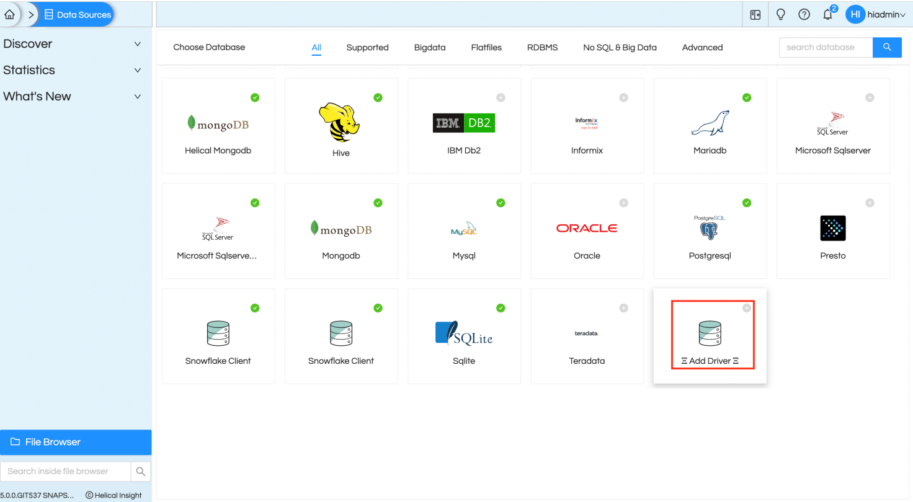Viewport: 913px width, 502px height.
Task: Pick the MySQL dolphin logo
Action: point(464,229)
